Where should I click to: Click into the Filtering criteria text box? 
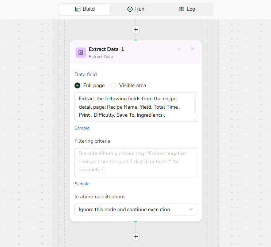tap(135, 162)
